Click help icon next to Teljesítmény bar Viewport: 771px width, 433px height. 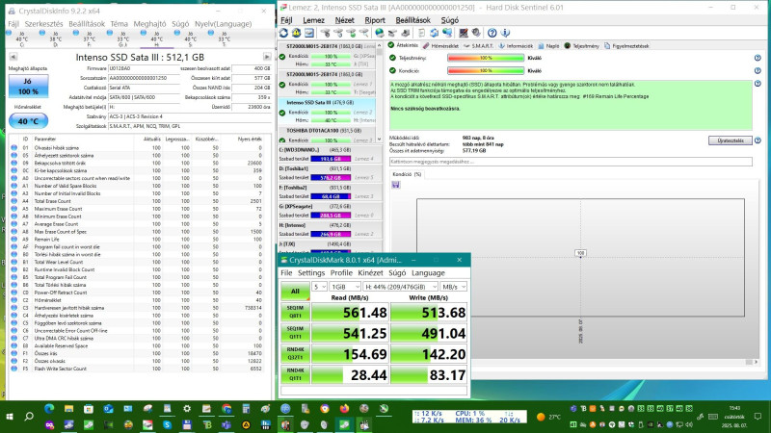[758, 58]
